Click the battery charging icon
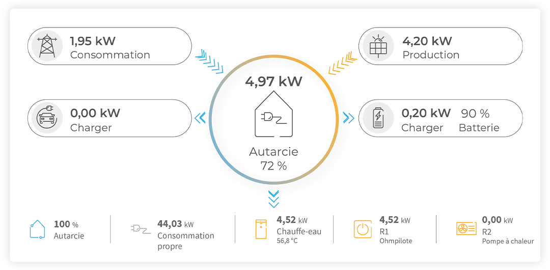 (x=378, y=118)
